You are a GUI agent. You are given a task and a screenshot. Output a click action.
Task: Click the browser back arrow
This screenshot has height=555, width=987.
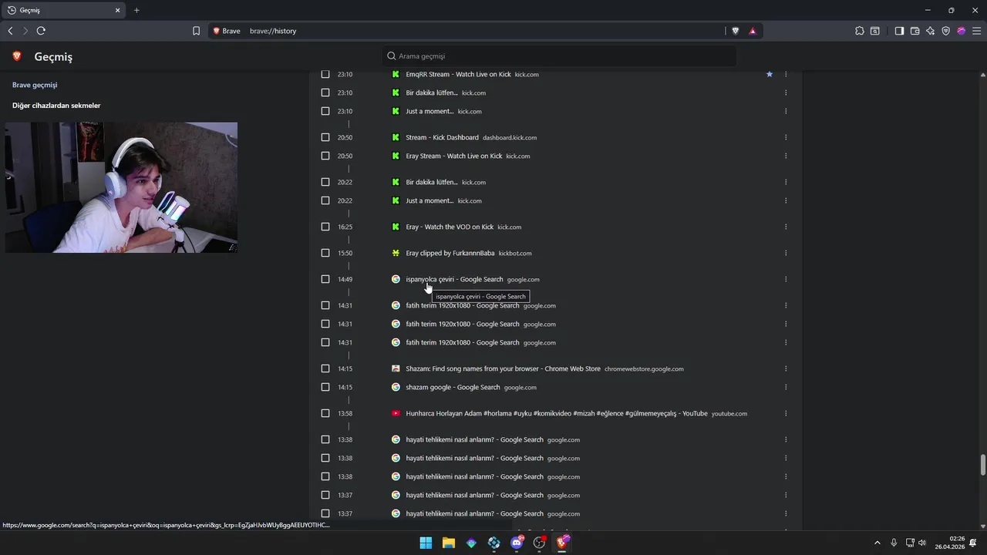[10, 31]
